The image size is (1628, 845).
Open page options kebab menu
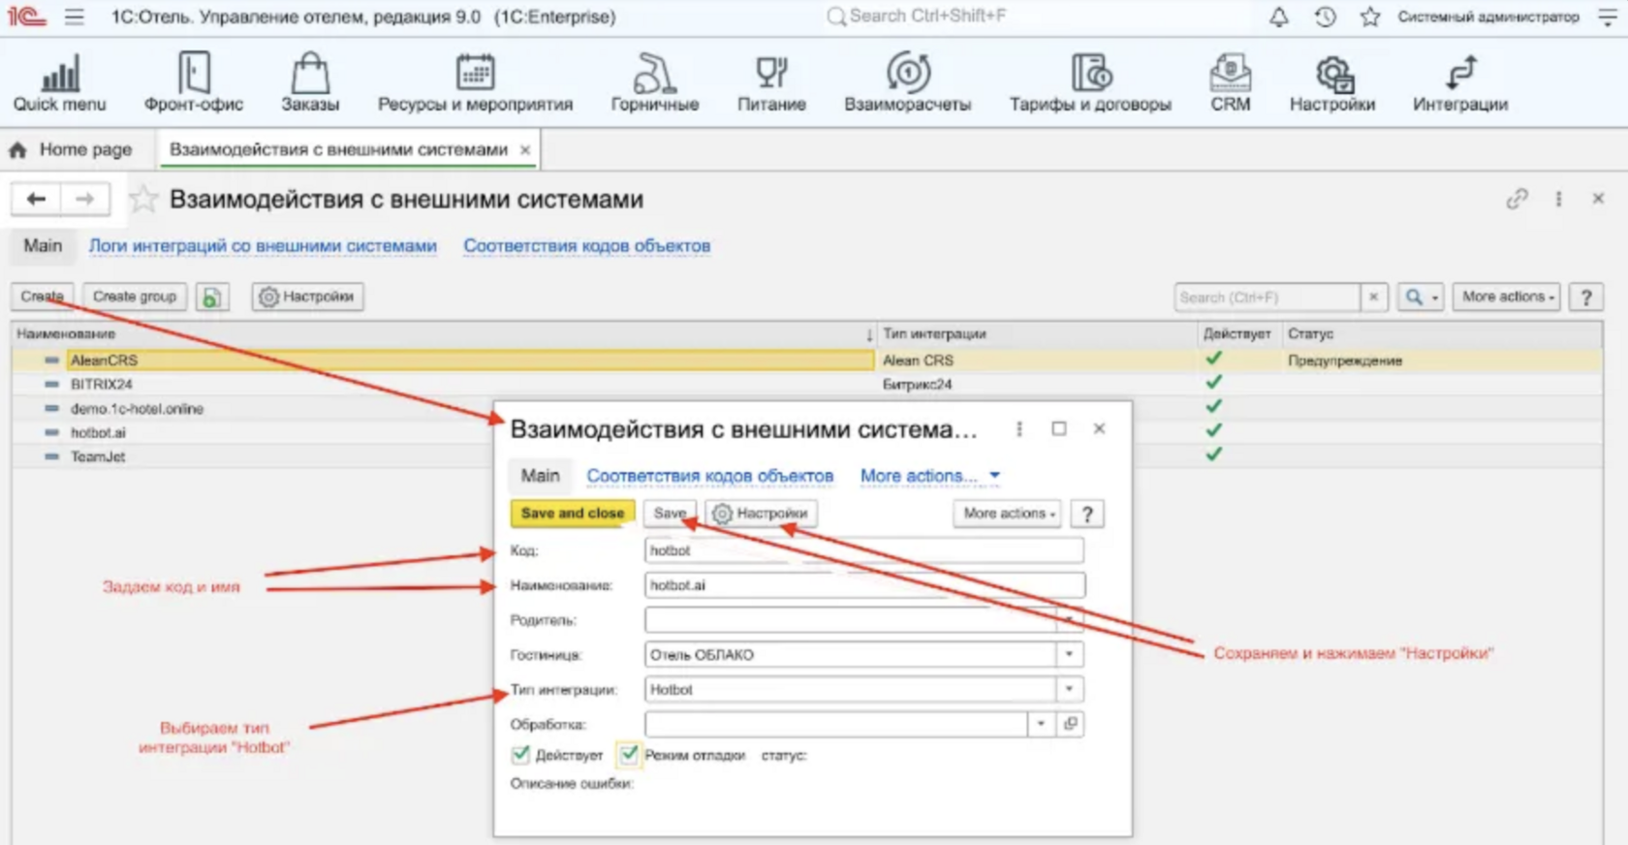click(1558, 199)
